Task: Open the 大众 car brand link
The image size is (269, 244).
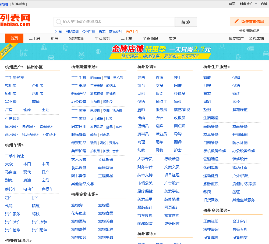Action: [9, 164]
